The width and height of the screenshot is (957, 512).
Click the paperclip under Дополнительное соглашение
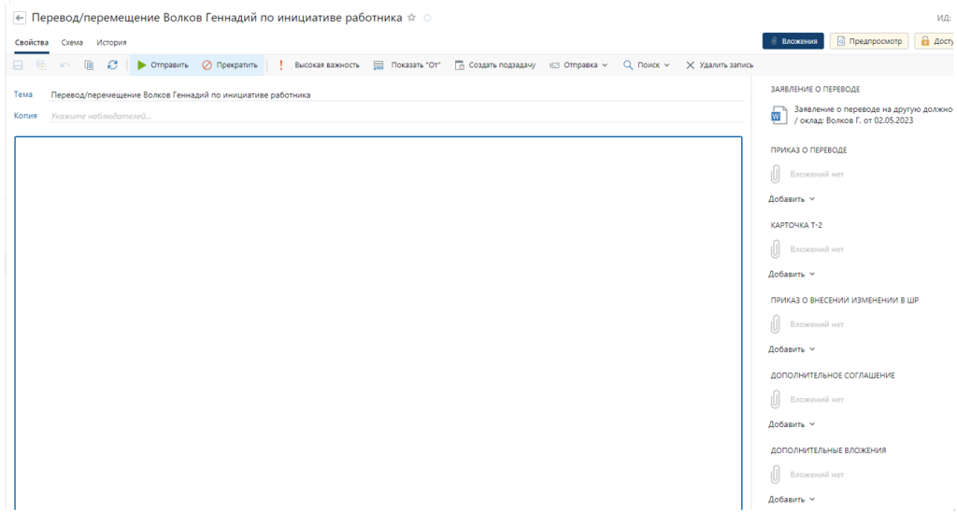(x=775, y=399)
